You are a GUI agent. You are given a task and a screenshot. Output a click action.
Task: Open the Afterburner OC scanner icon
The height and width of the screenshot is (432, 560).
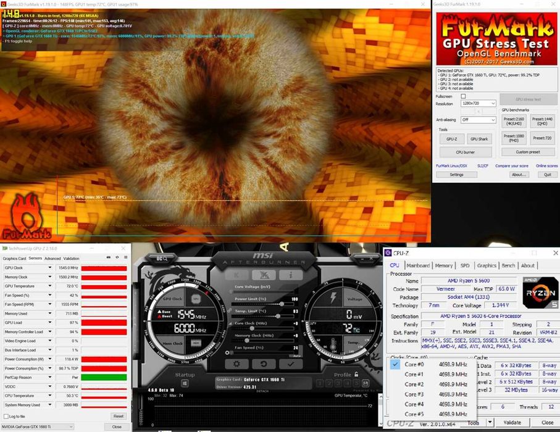pos(162,258)
